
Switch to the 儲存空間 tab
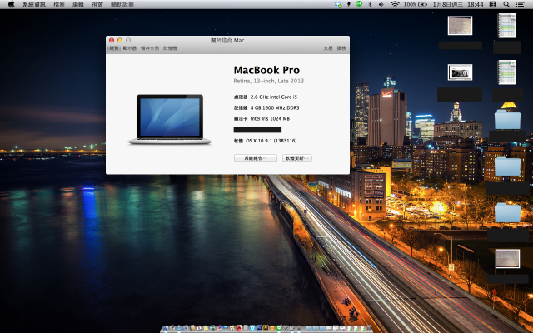tap(150, 48)
